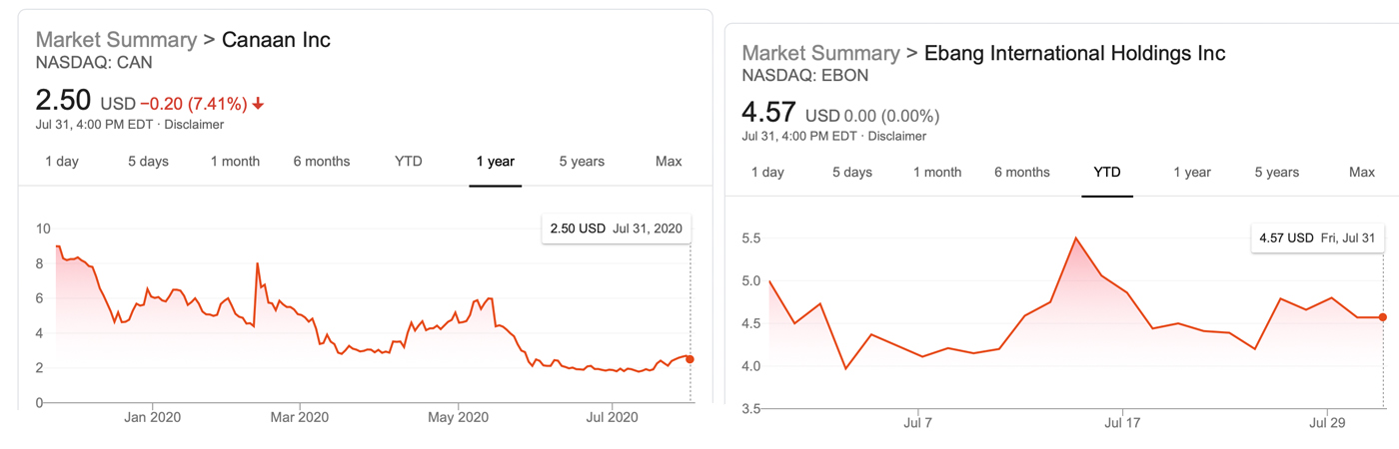Show Max range for Canaan Inc
The width and height of the screenshot is (1399, 449).
pyautogui.click(x=669, y=161)
